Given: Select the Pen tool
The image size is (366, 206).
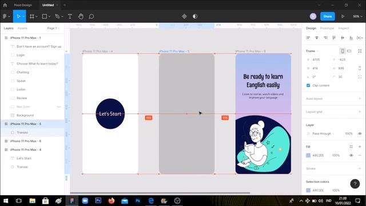Looking at the screenshot, I should tap(57, 17).
